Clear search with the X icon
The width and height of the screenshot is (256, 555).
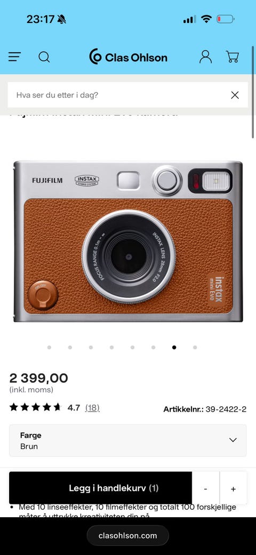(235, 95)
